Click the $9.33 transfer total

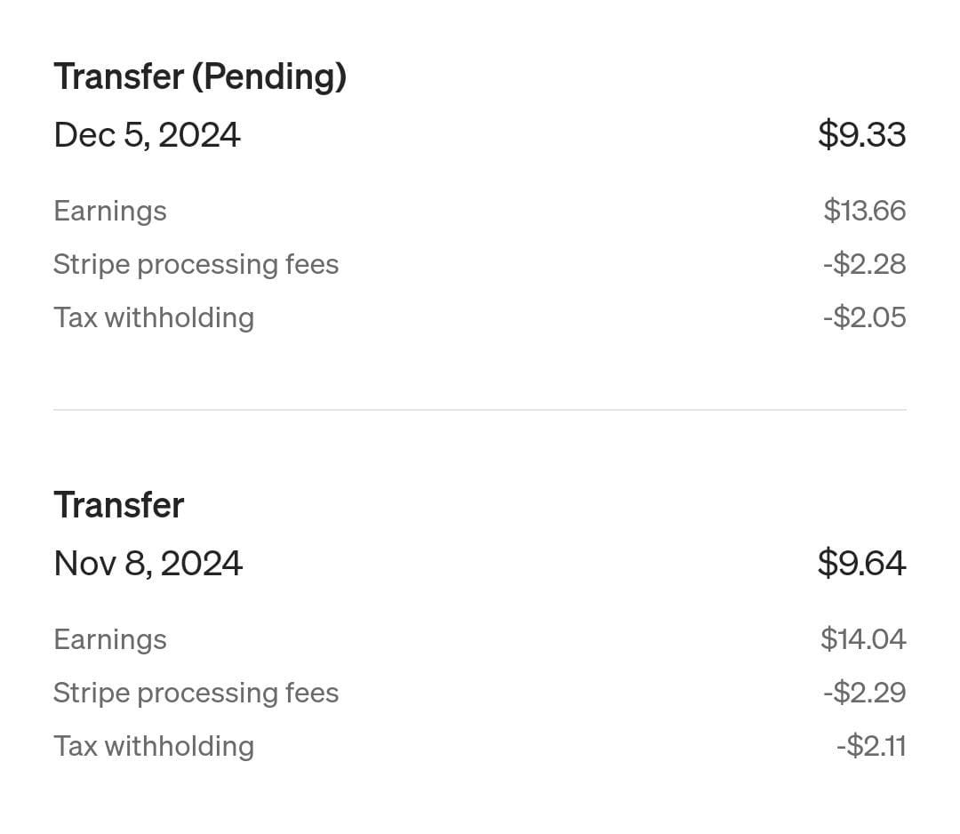click(x=861, y=135)
